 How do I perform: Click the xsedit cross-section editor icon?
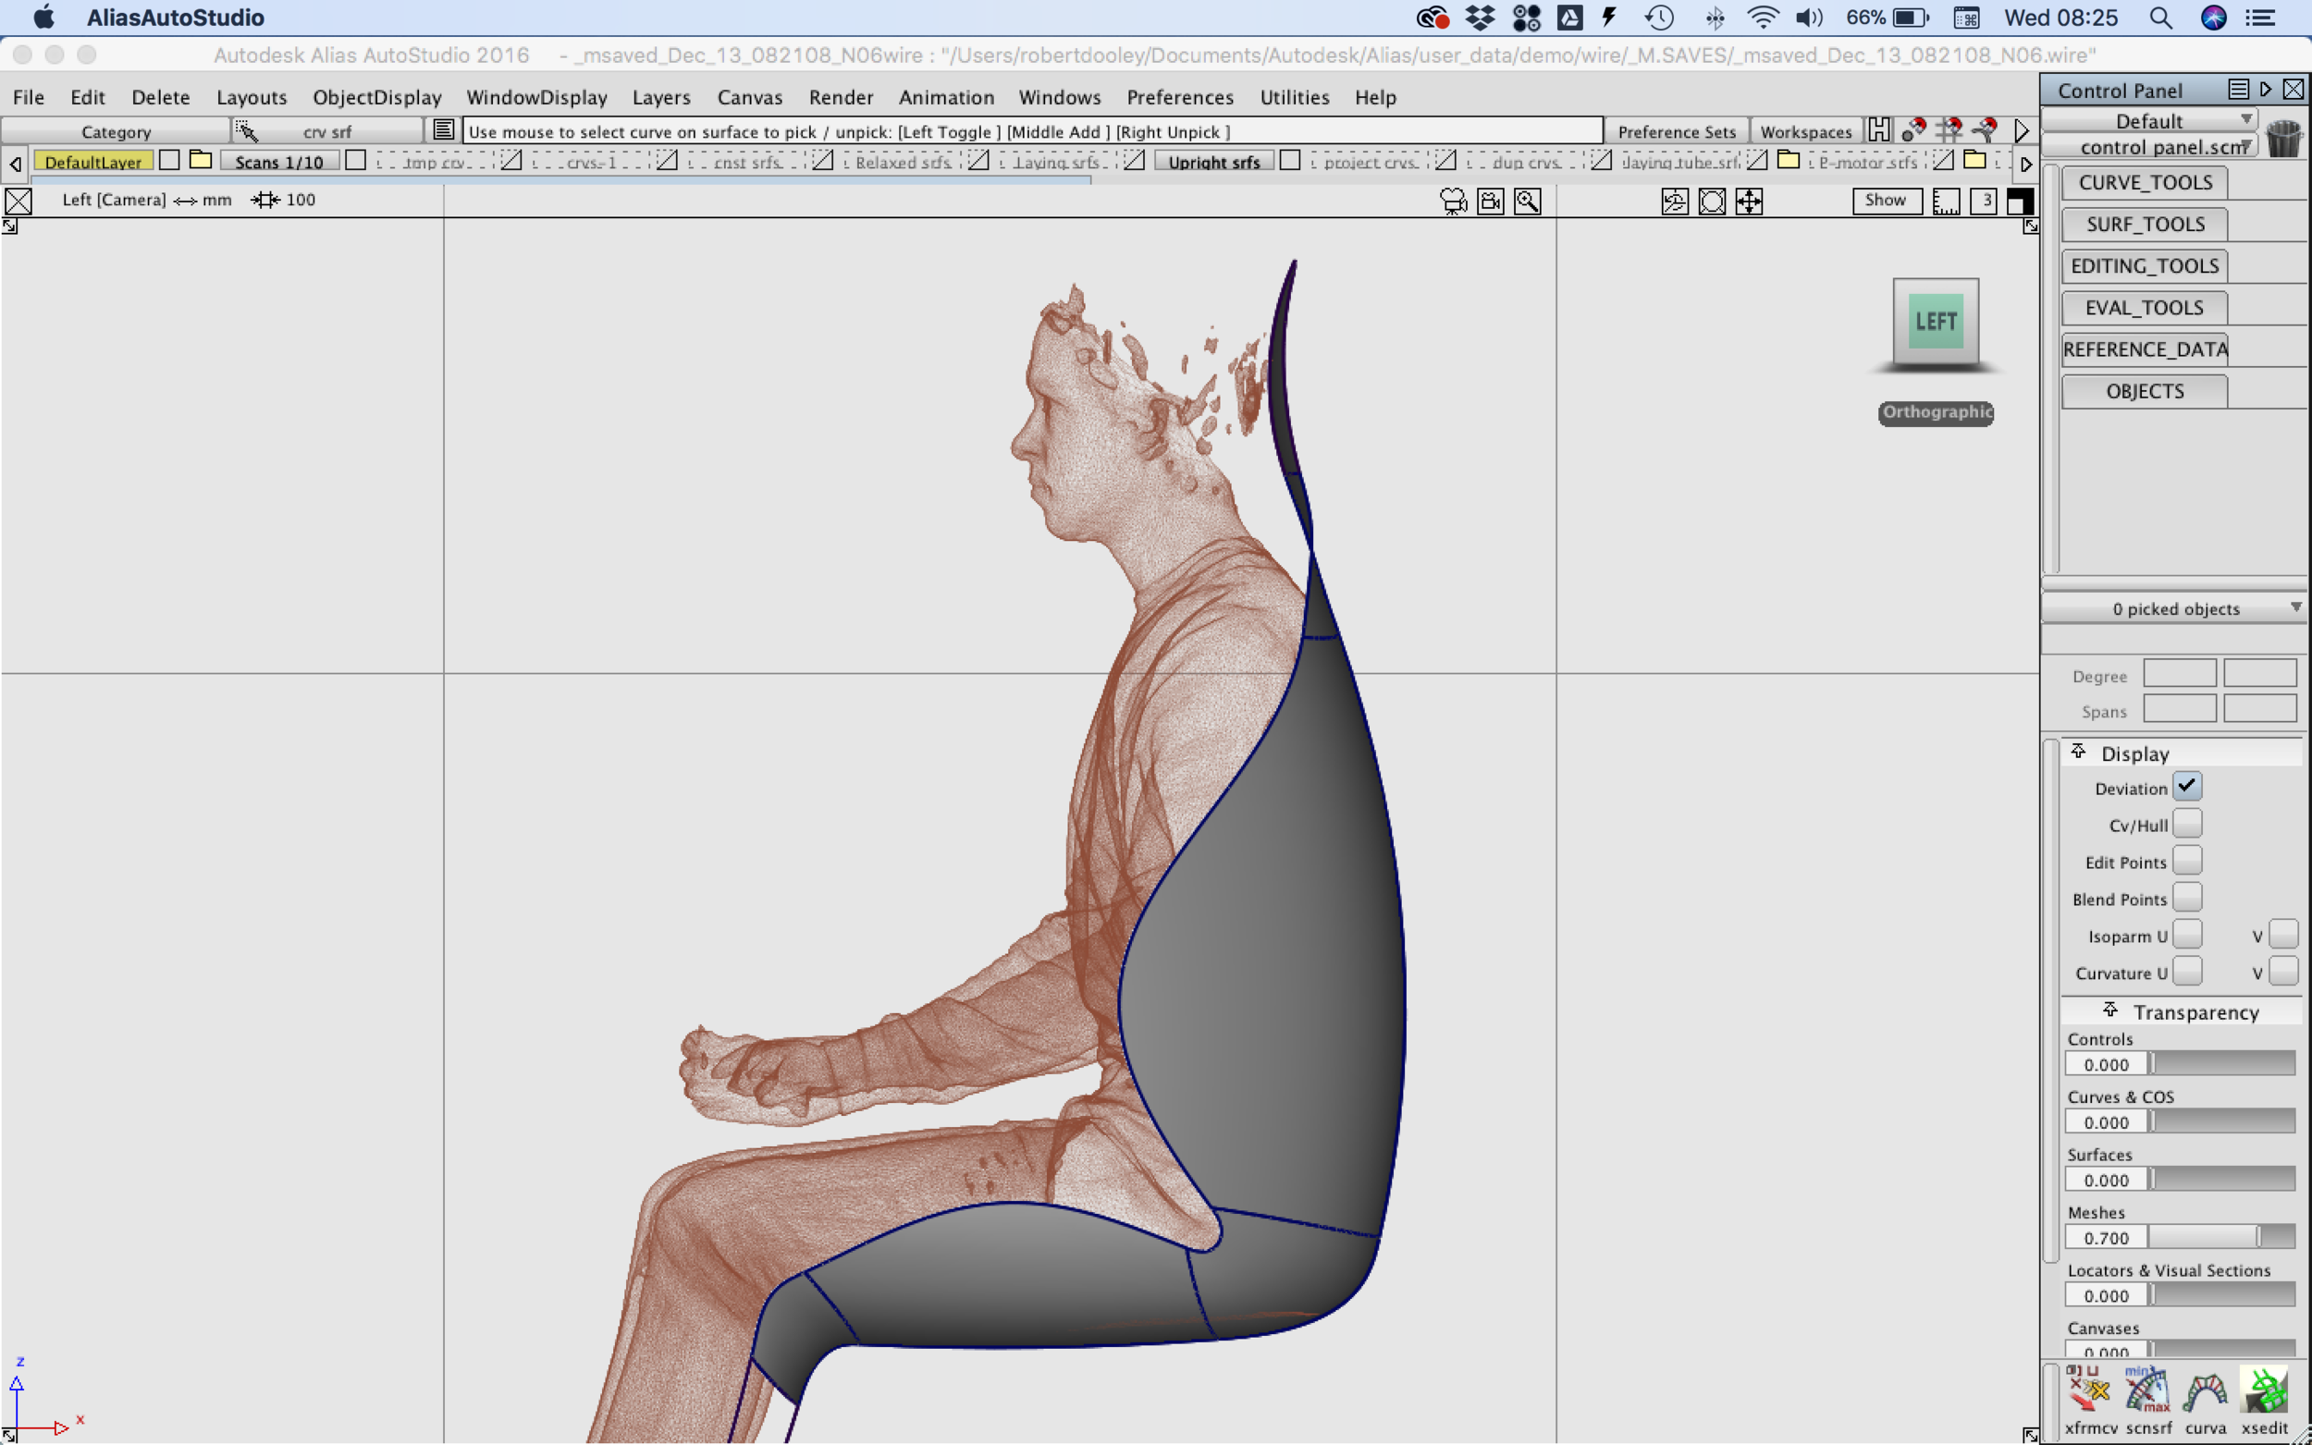[x=2264, y=1392]
